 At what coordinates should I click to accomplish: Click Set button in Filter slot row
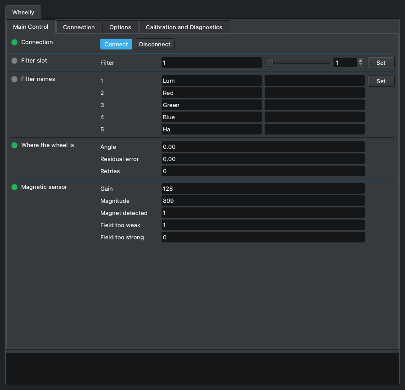[381, 63]
